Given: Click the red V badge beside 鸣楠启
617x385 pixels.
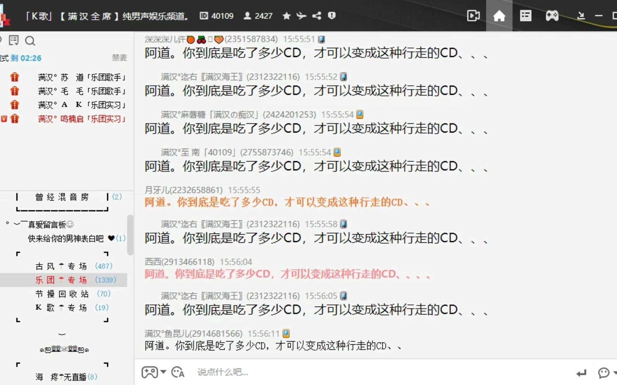Looking at the screenshot, I should [4, 119].
